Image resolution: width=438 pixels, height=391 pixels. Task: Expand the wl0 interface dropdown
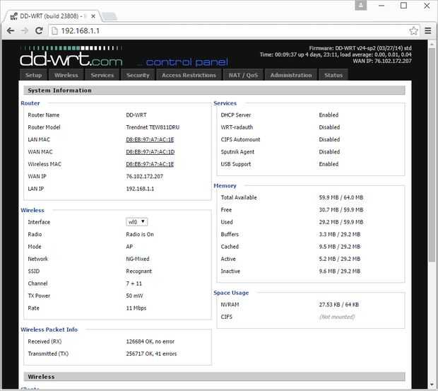[x=136, y=222]
